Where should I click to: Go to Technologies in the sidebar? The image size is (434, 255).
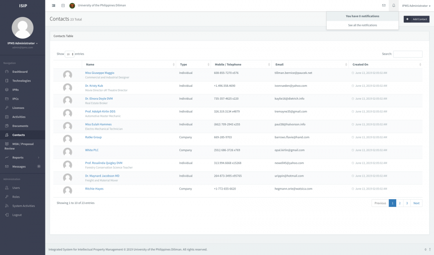pyautogui.click(x=22, y=81)
